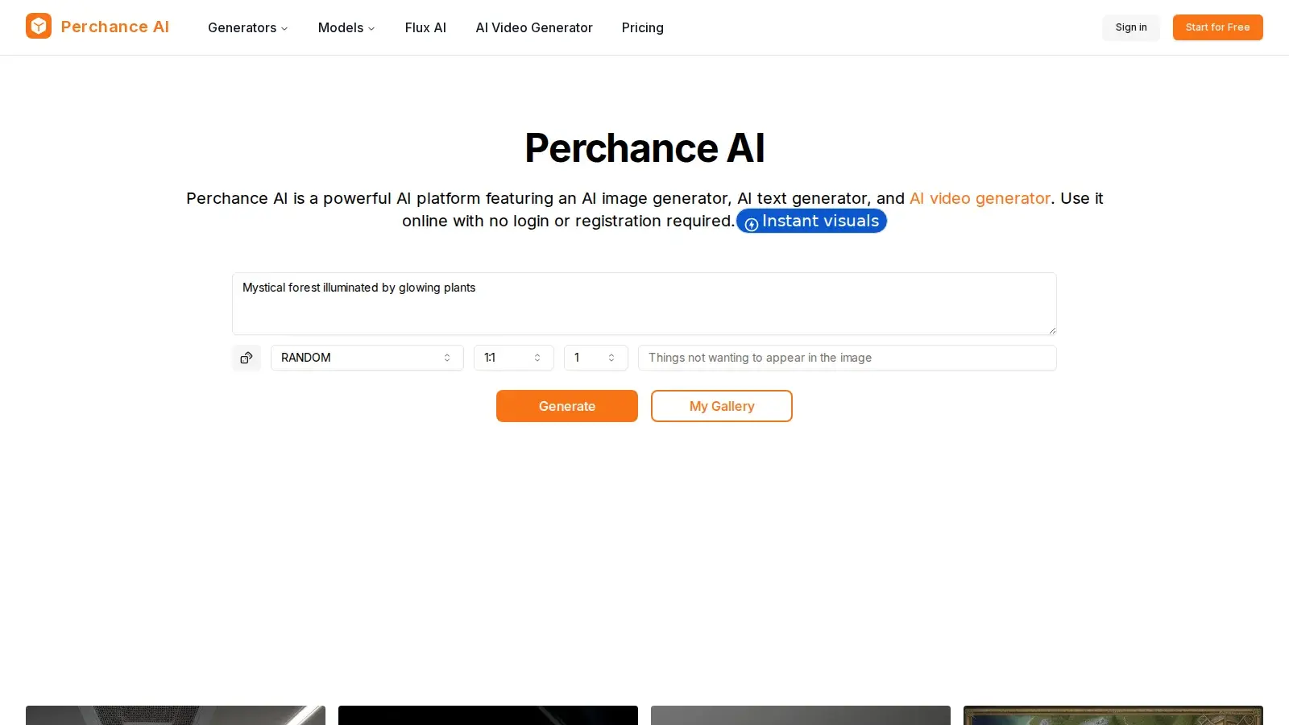Click the Start for Free button
The image size is (1289, 725).
(1217, 27)
